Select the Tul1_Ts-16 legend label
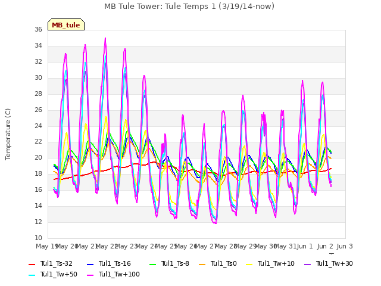381x286 pixels. [115, 263]
